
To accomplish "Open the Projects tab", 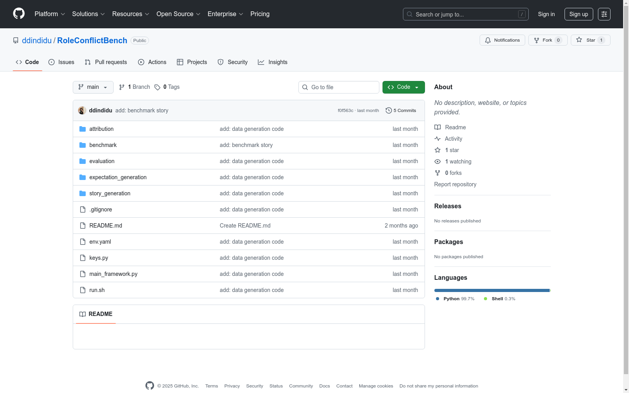I will (x=192, y=62).
